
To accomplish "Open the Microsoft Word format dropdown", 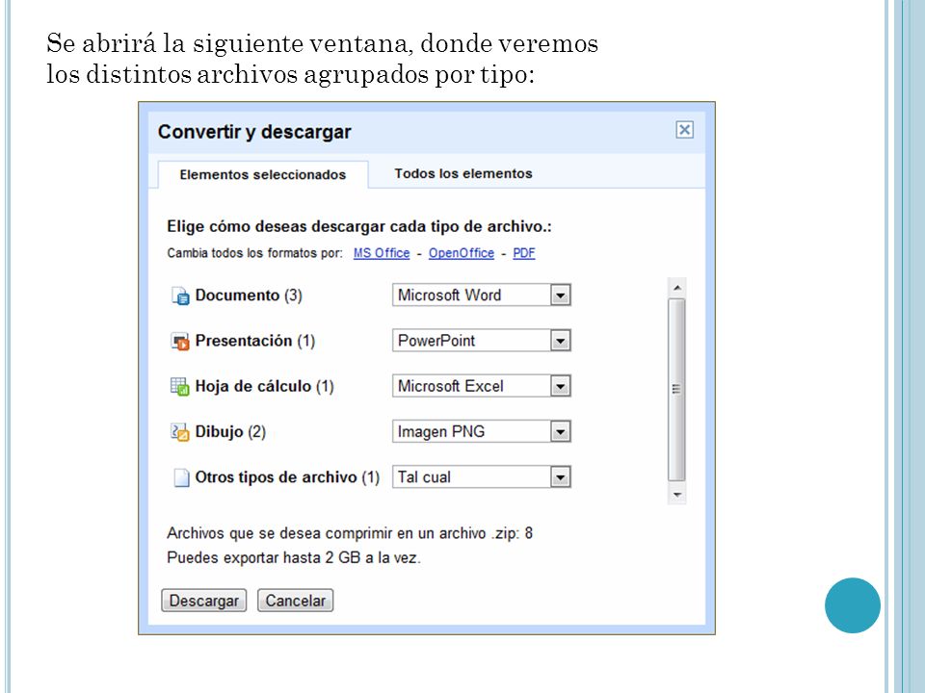I will coord(482,295).
